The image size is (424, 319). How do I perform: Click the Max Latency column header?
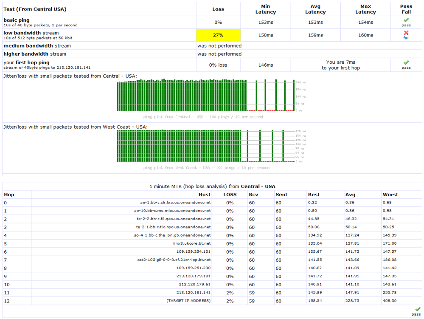click(365, 9)
